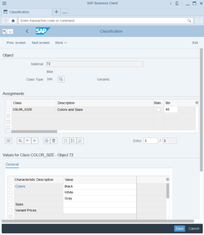Click the search magnifier in the command field
Image resolution: width=204 pixels, height=235 pixels.
point(189,20)
